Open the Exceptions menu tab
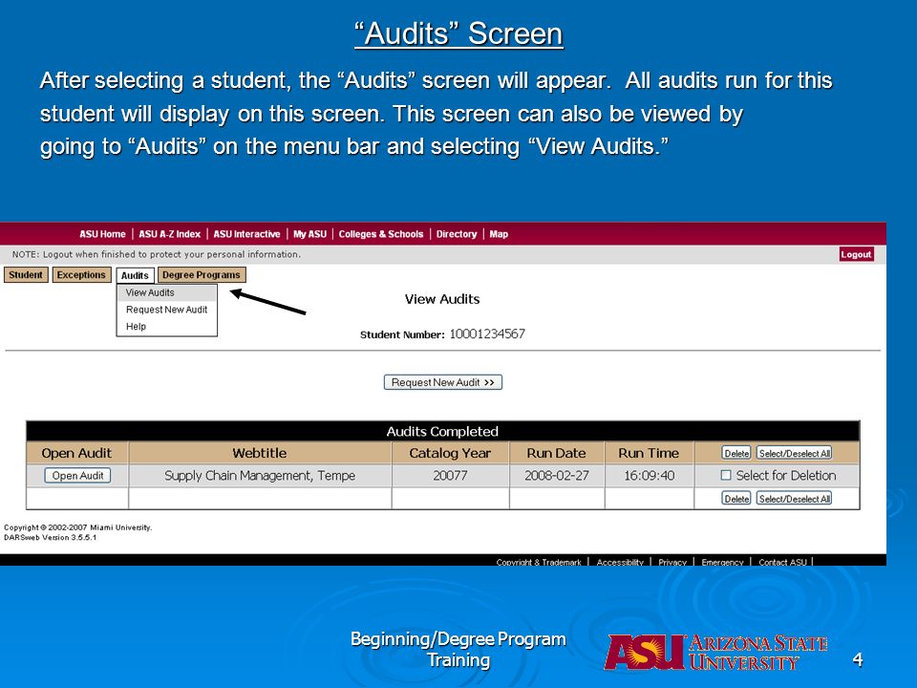The height and width of the screenshot is (688, 917). (81, 275)
